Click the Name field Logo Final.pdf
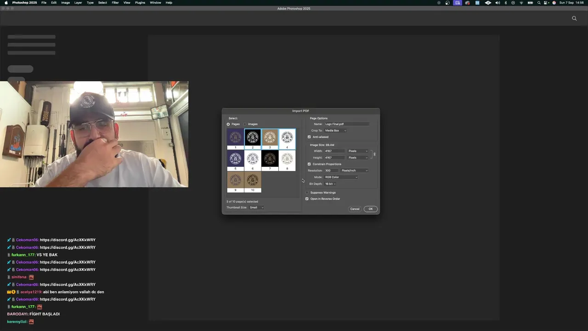Image resolution: width=588 pixels, height=331 pixels. (x=347, y=124)
